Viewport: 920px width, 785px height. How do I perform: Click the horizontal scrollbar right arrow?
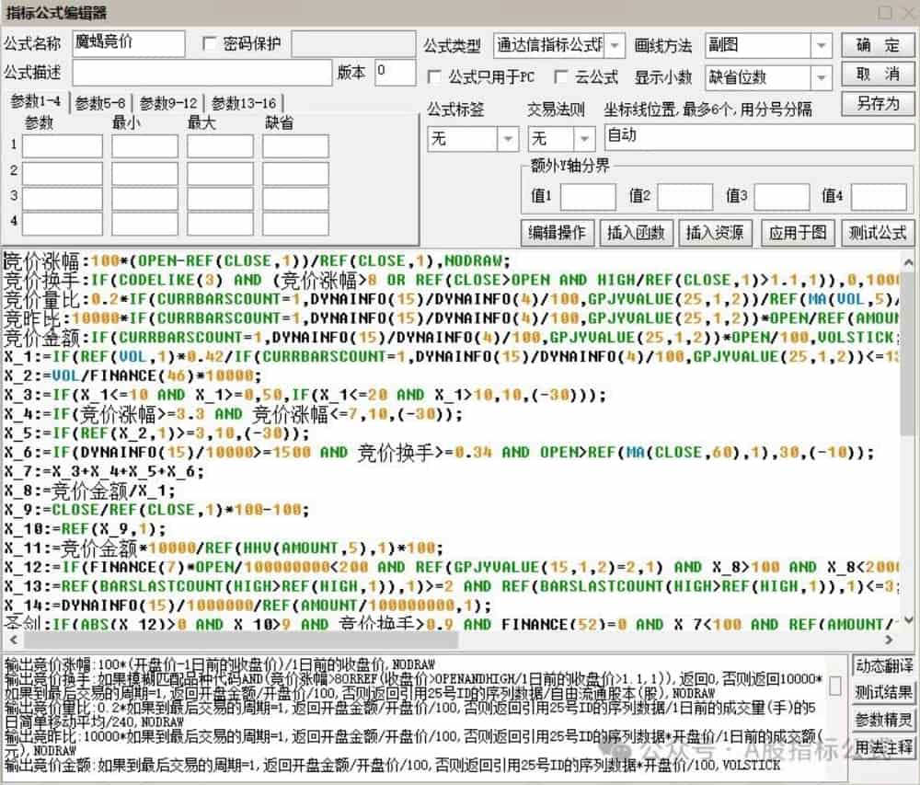pos(890,639)
